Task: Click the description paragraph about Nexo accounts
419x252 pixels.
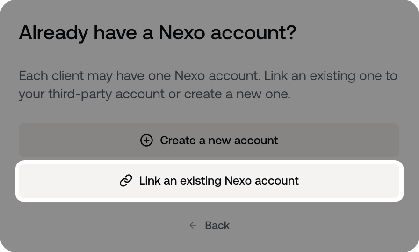Action: point(208,85)
